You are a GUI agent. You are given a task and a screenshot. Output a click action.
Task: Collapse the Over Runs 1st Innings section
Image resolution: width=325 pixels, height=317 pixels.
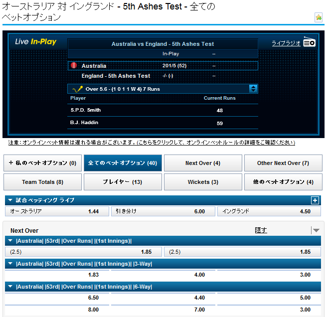(10, 241)
